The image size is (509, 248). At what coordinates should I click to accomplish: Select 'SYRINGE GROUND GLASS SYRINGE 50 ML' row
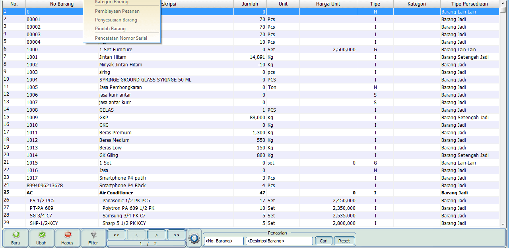(251, 80)
